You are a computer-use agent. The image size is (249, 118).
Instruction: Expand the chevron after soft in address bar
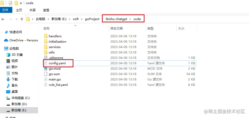coord(82,19)
